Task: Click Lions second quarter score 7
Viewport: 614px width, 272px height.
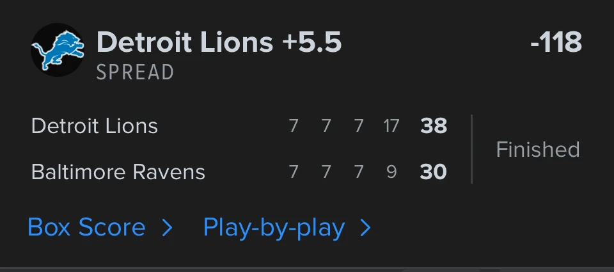Action: (x=326, y=126)
